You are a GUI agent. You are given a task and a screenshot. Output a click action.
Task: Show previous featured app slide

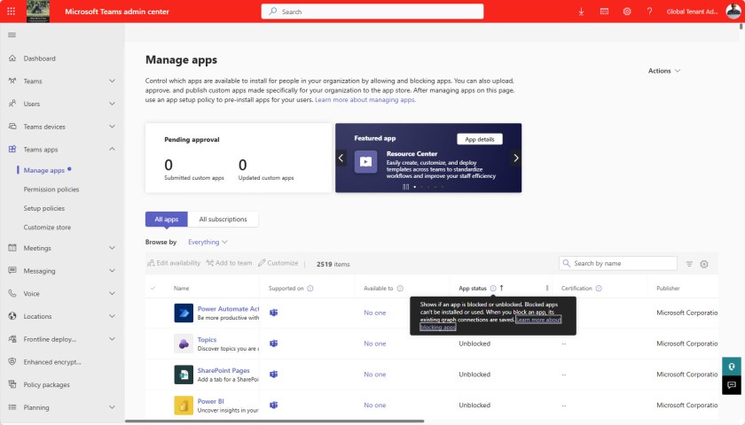tap(341, 158)
